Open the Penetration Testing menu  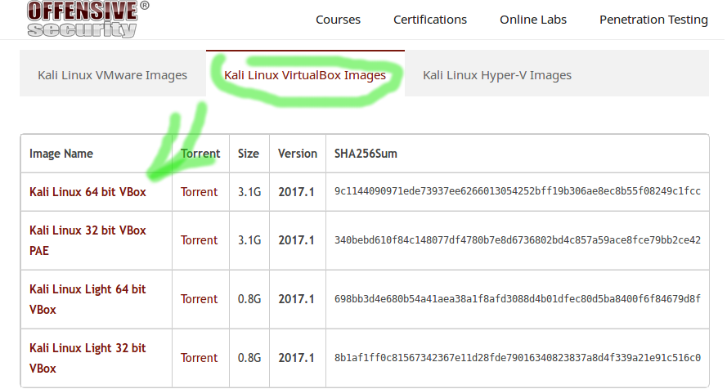pyautogui.click(x=653, y=20)
